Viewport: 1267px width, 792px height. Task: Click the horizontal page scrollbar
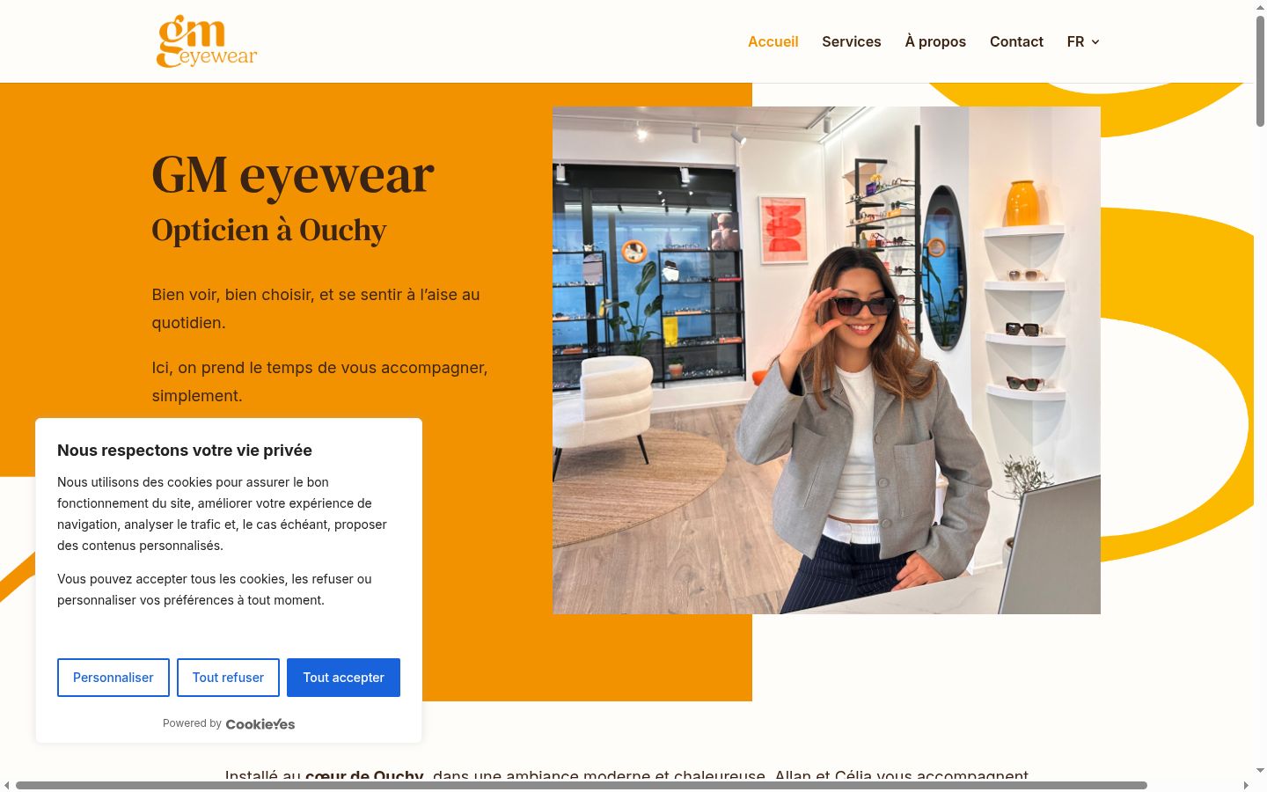[582, 785]
